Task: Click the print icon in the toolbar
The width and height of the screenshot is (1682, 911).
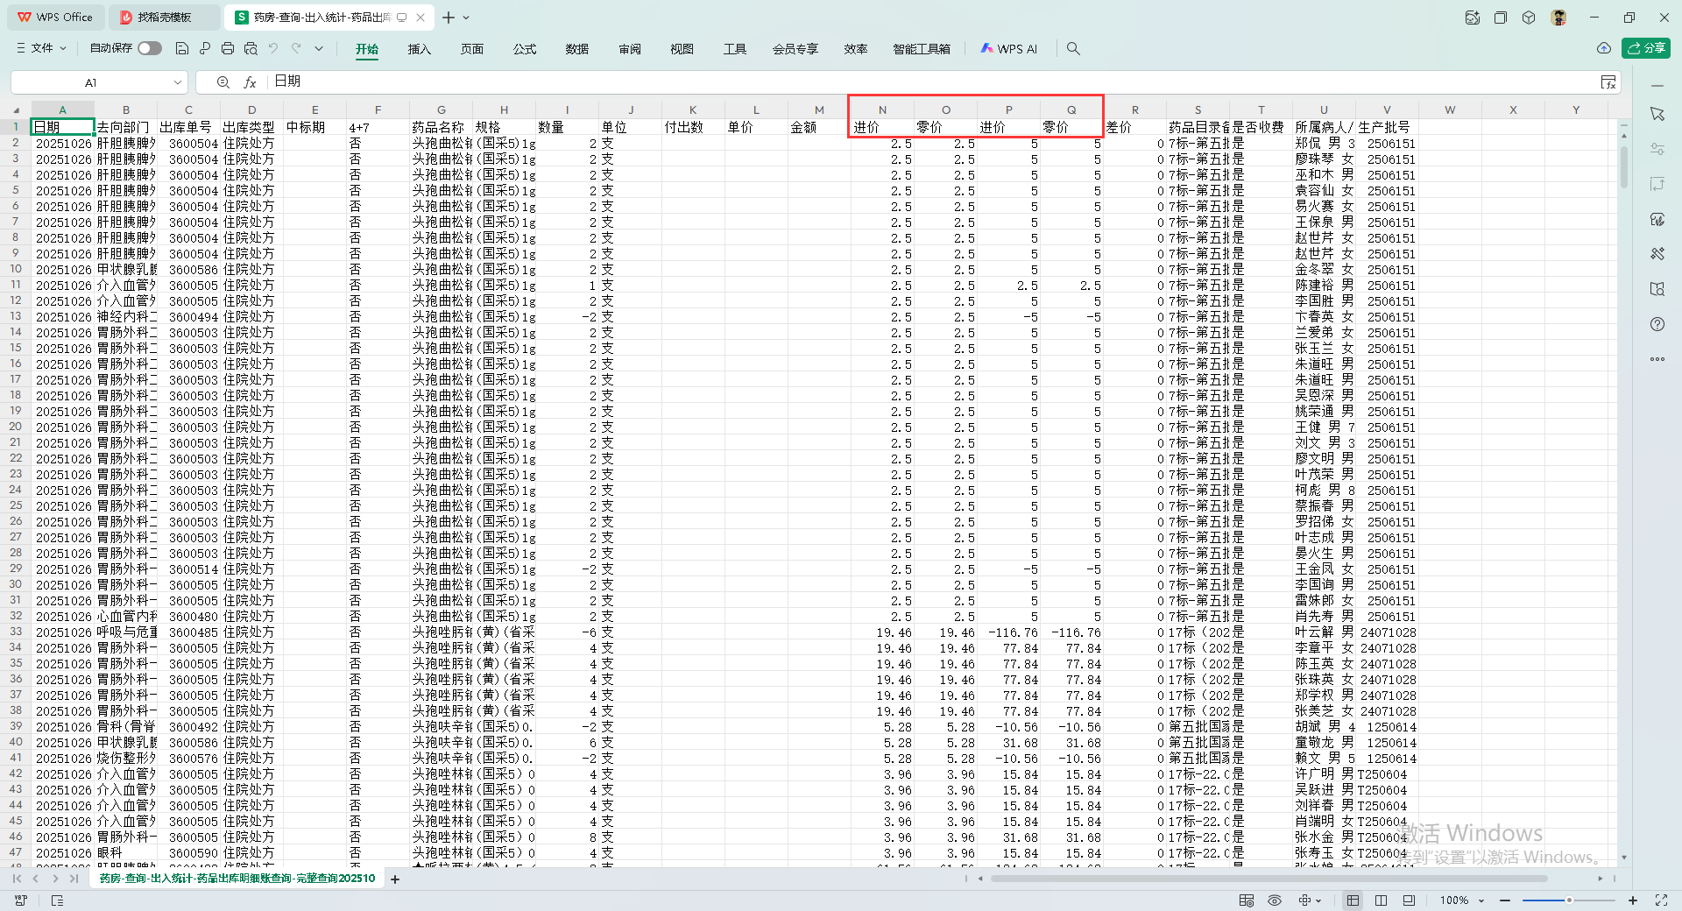Action: (228, 49)
